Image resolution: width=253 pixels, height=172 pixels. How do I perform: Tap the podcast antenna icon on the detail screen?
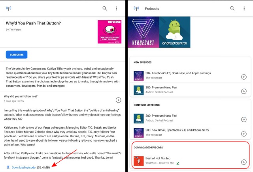[9, 8]
